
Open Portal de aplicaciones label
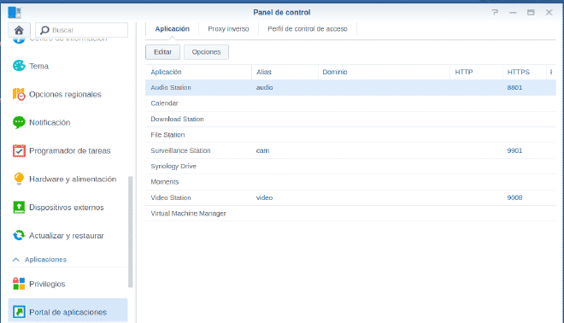click(x=68, y=312)
